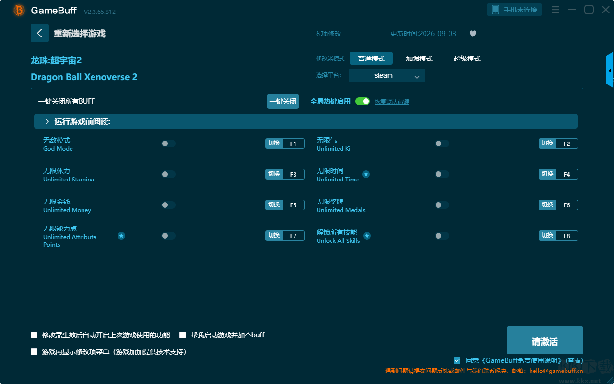This screenshot has width=614, height=384.
Task: Click the F5 hotkey switch button
Action: point(285,205)
